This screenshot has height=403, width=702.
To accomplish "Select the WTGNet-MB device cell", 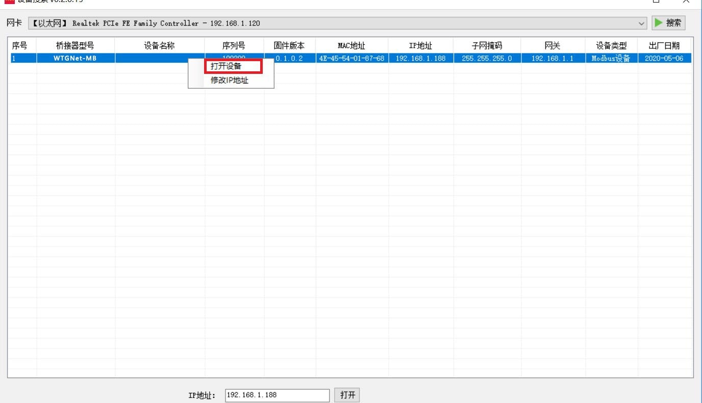I will (76, 58).
